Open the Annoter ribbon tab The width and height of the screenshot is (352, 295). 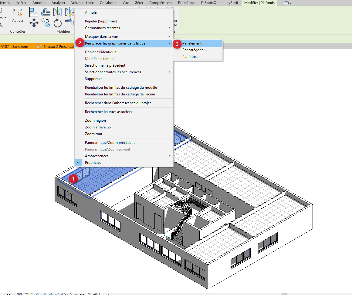click(x=39, y=3)
